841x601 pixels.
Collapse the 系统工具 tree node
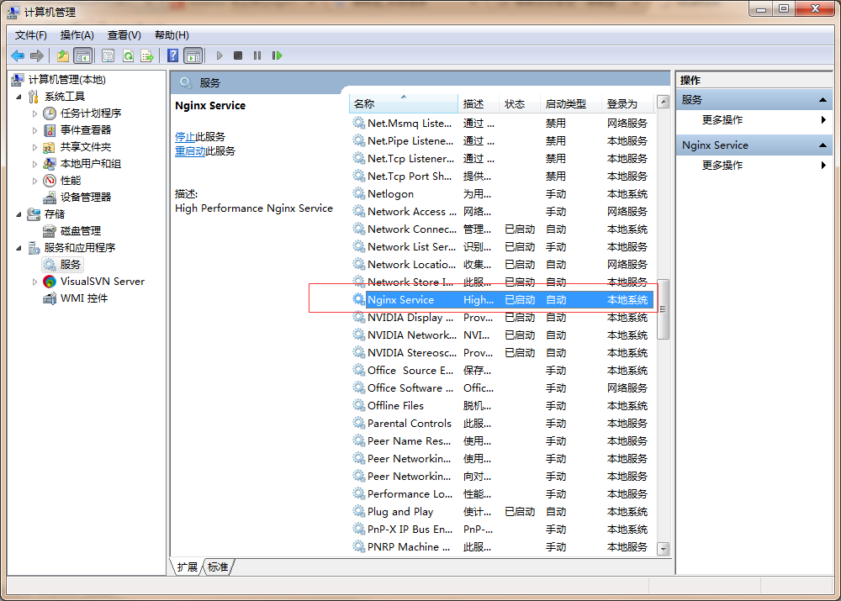pos(19,97)
